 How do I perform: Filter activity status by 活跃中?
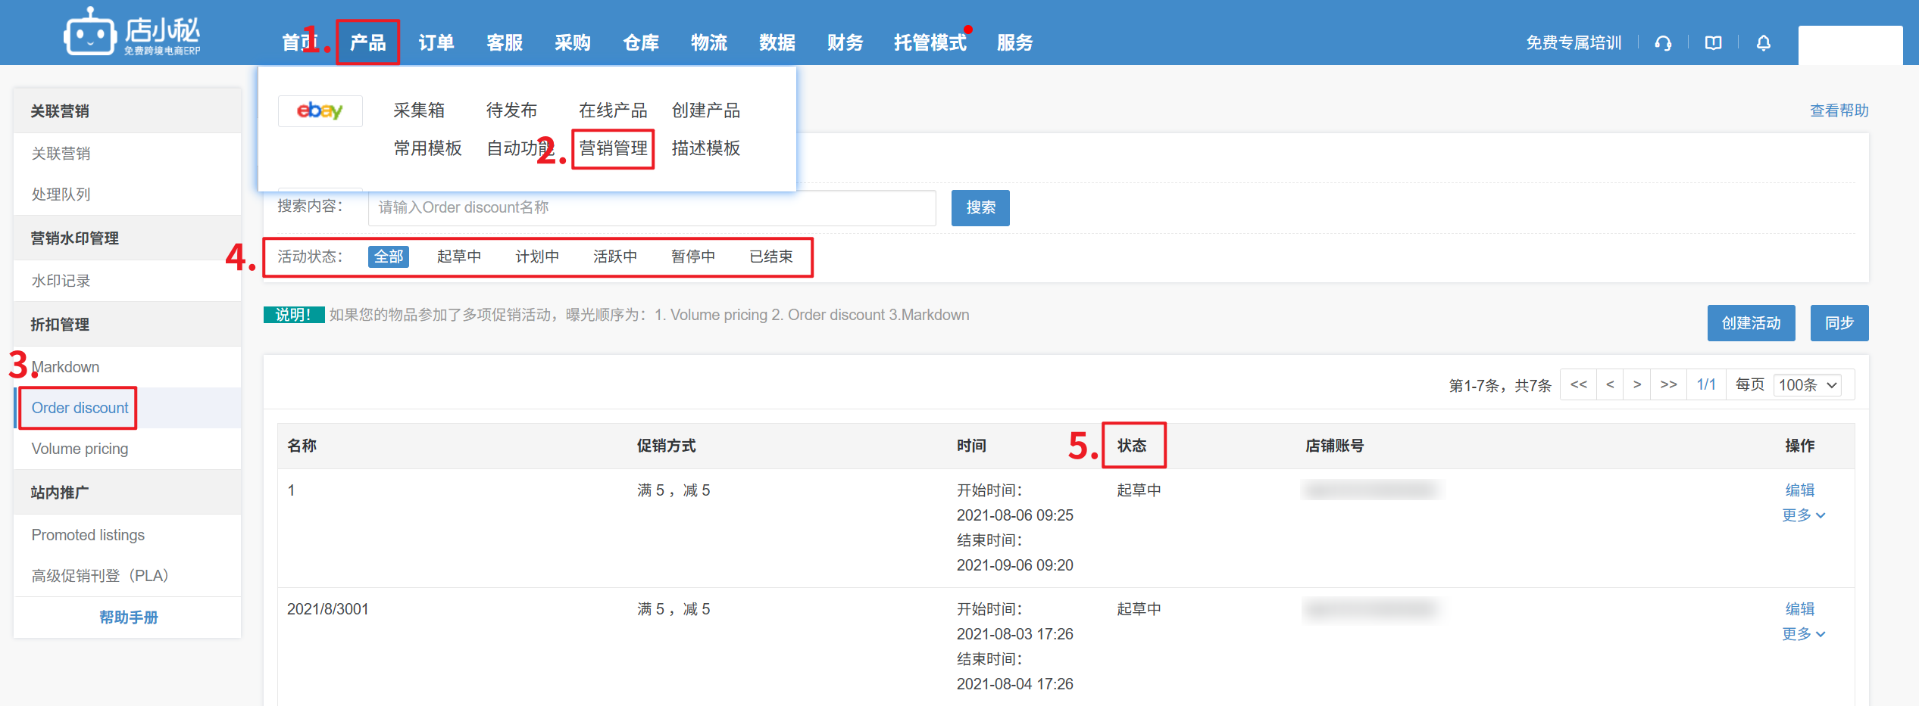click(x=614, y=257)
